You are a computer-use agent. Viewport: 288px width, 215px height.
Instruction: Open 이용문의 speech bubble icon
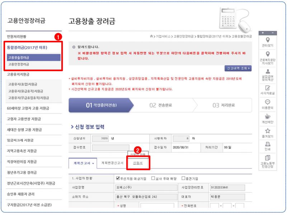click(x=268, y=102)
